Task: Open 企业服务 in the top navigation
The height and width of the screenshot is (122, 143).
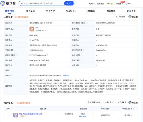Action: (101, 4)
